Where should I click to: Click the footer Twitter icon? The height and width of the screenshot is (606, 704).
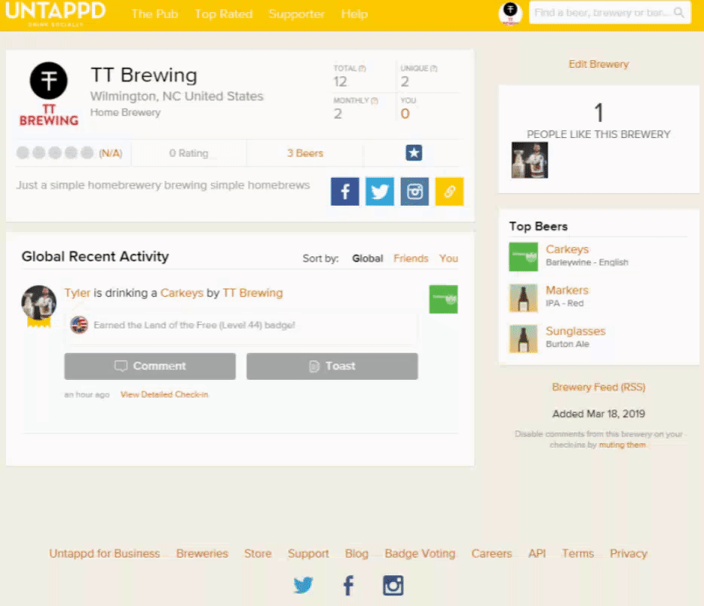303,586
